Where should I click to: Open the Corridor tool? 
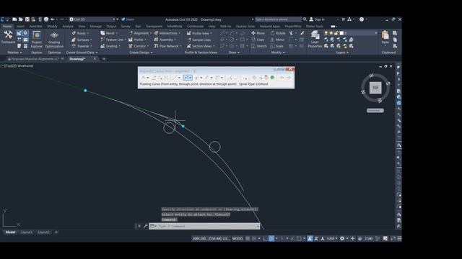pyautogui.click(x=138, y=46)
